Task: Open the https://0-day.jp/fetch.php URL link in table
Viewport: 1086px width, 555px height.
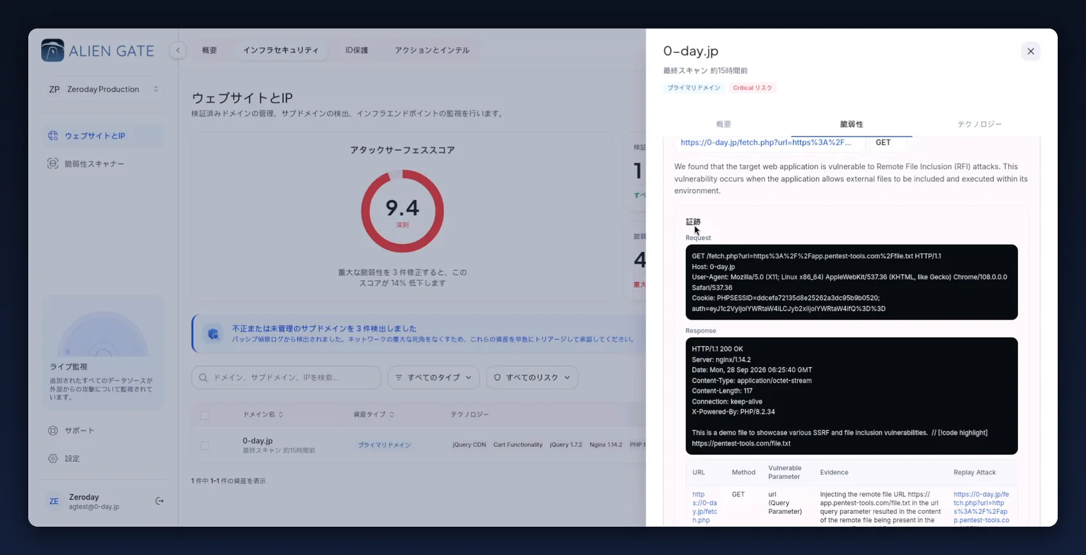Action: coord(704,507)
